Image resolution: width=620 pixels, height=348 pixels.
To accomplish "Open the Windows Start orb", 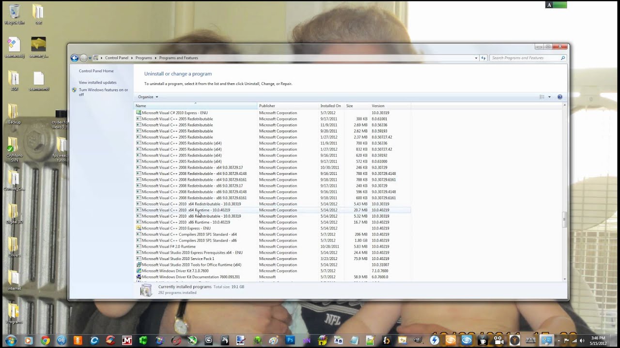I will (11, 340).
